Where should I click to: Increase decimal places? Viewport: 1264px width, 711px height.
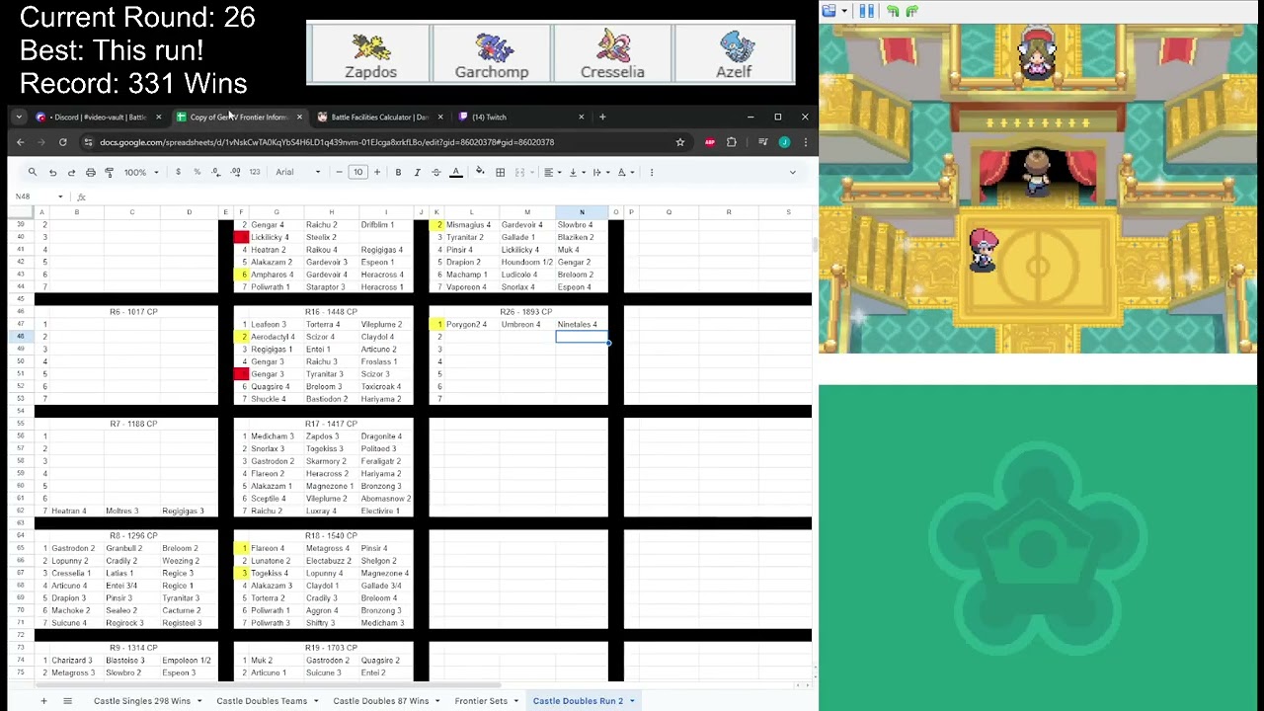coord(235,172)
